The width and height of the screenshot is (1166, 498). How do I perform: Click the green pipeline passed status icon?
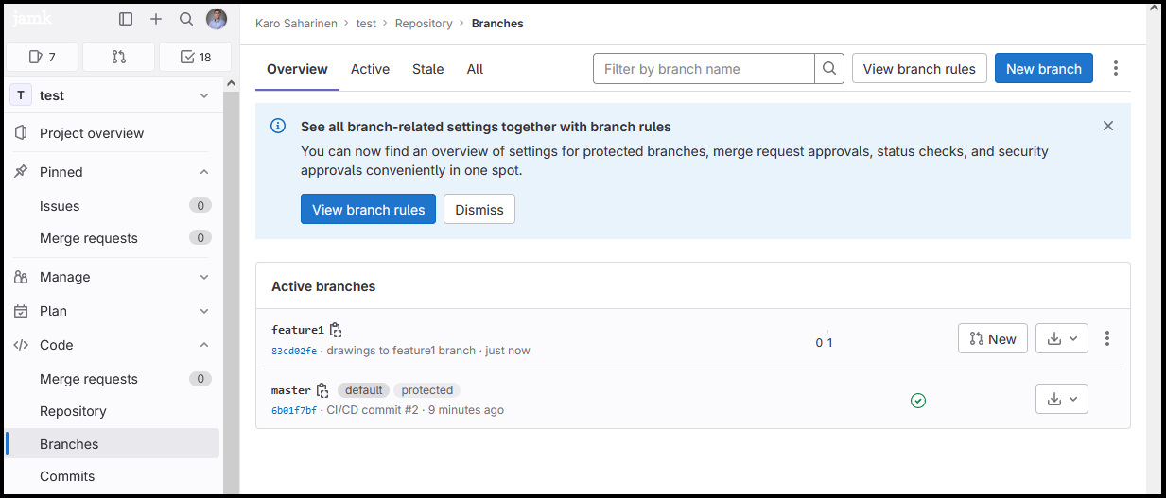point(917,401)
